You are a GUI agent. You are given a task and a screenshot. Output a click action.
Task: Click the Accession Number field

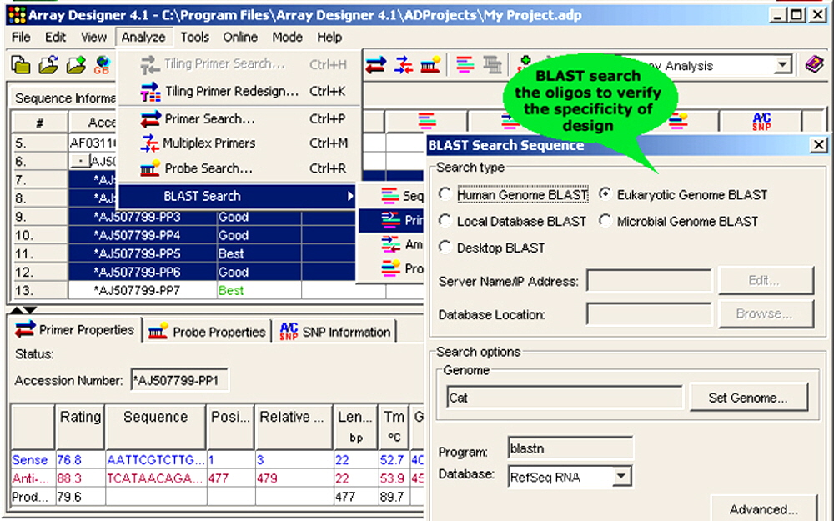click(x=180, y=381)
